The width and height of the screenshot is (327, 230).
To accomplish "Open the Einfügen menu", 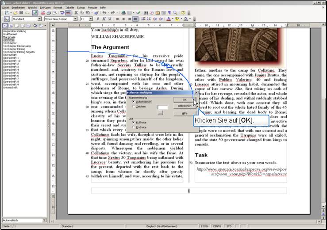I will click(45, 8).
